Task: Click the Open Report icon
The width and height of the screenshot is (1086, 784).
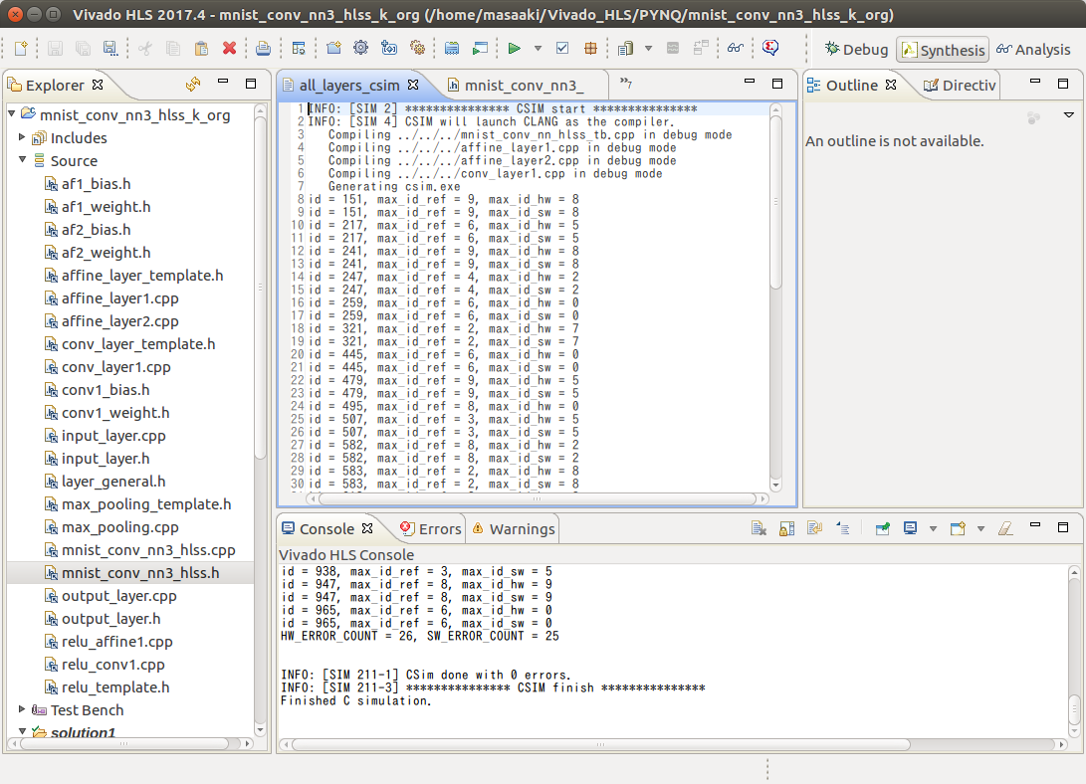Action: [x=625, y=48]
